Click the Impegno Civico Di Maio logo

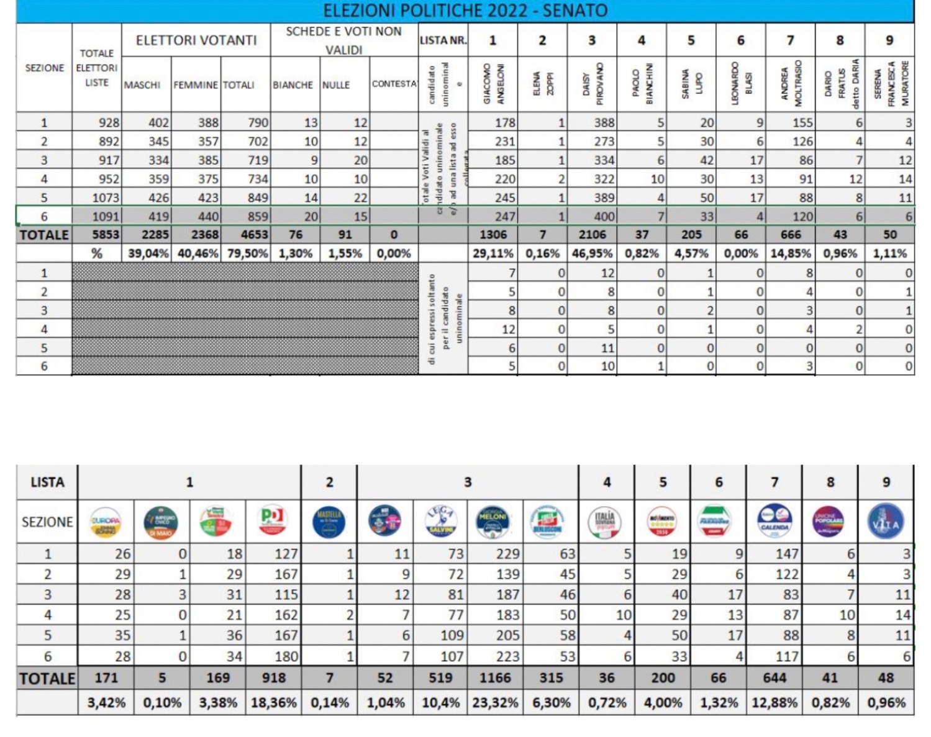pos(161,522)
